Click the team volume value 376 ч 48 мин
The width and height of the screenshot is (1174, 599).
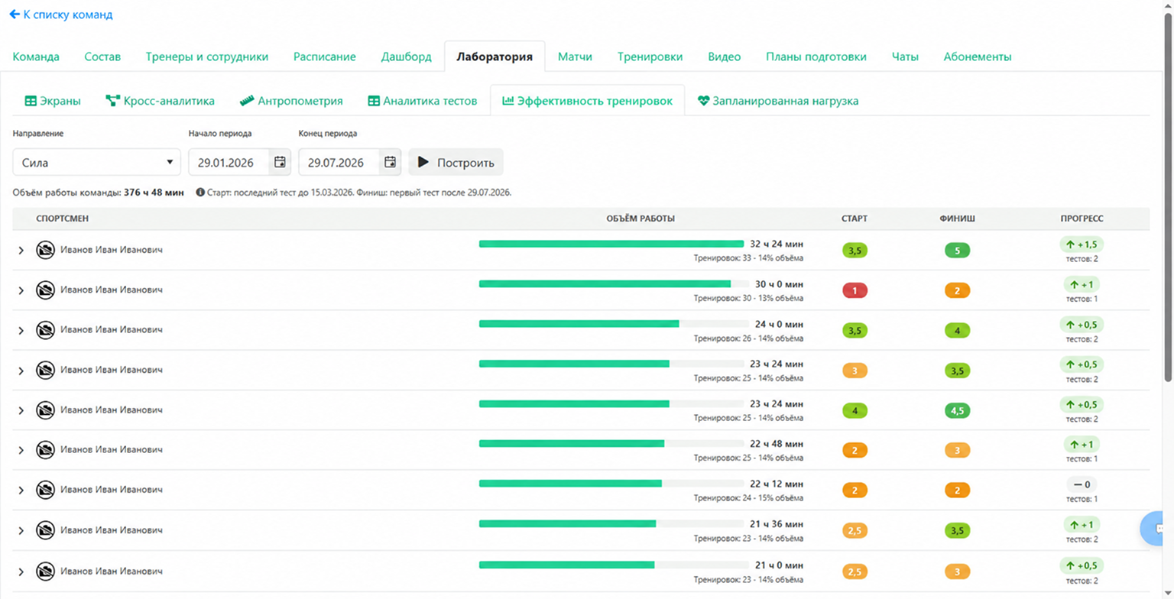click(154, 193)
